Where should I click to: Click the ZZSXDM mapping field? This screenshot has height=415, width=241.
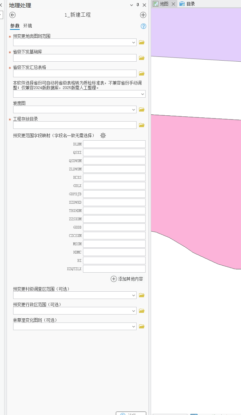pyautogui.click(x=114, y=219)
